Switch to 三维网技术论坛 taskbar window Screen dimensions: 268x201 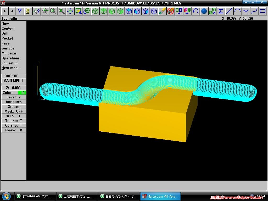(x=76, y=196)
